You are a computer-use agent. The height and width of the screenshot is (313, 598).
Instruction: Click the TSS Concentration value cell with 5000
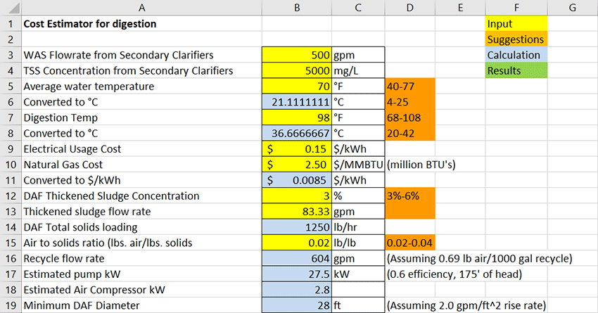296,70
